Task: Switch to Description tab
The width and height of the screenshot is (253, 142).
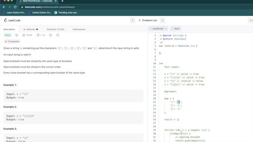Action: tap(9, 29)
